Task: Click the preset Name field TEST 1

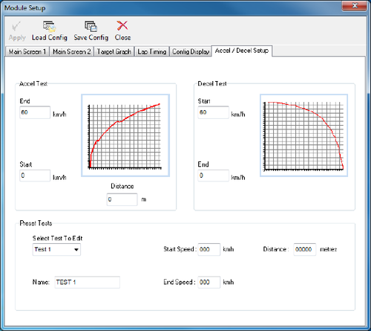Action: click(87, 282)
